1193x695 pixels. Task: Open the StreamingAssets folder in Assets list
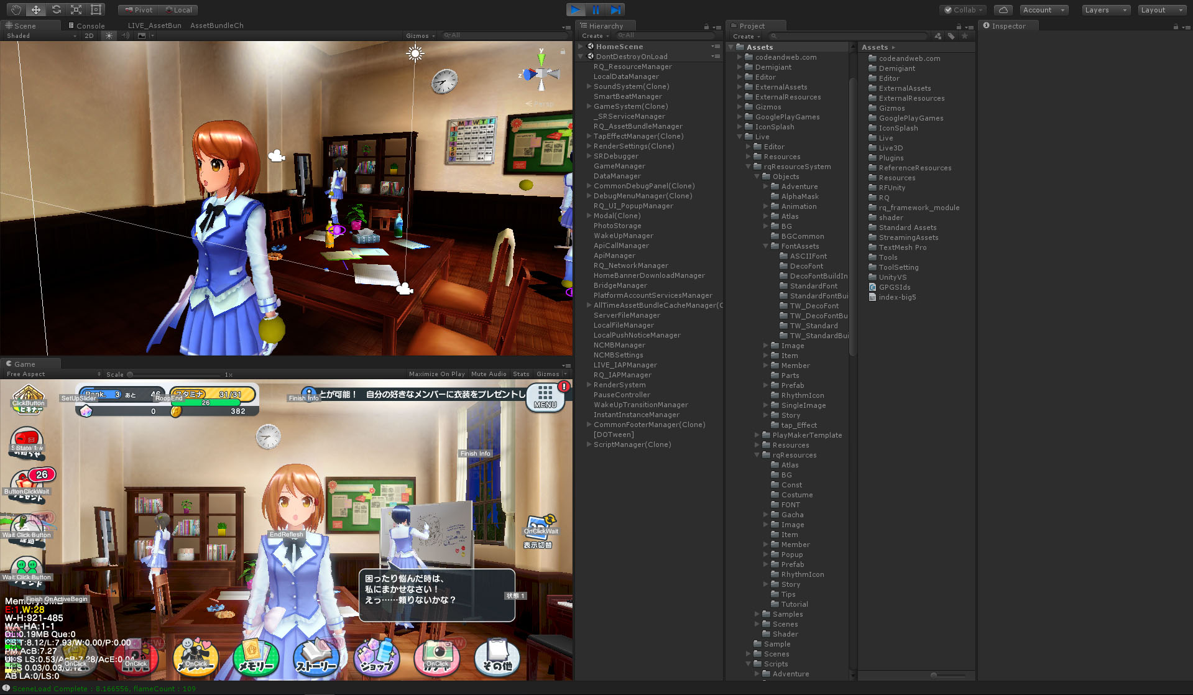(908, 237)
